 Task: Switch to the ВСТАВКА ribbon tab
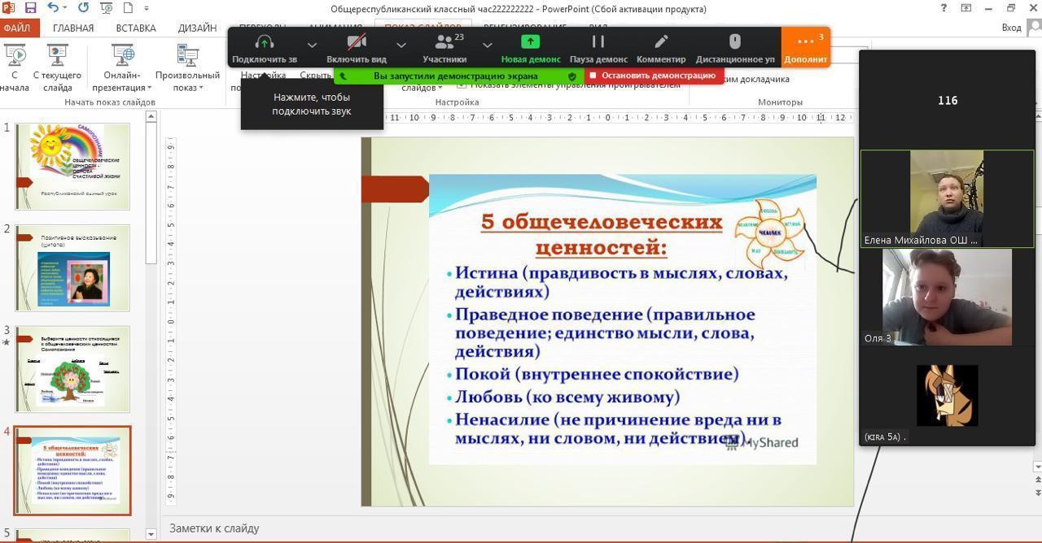pyautogui.click(x=135, y=28)
